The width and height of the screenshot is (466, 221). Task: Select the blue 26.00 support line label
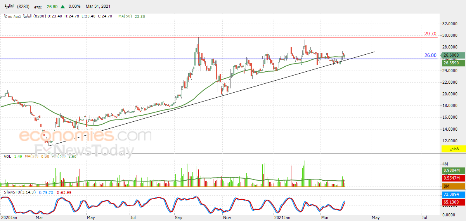click(430, 55)
